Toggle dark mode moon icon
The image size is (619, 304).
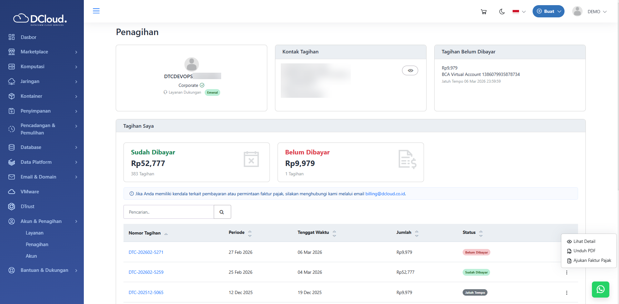[502, 12]
